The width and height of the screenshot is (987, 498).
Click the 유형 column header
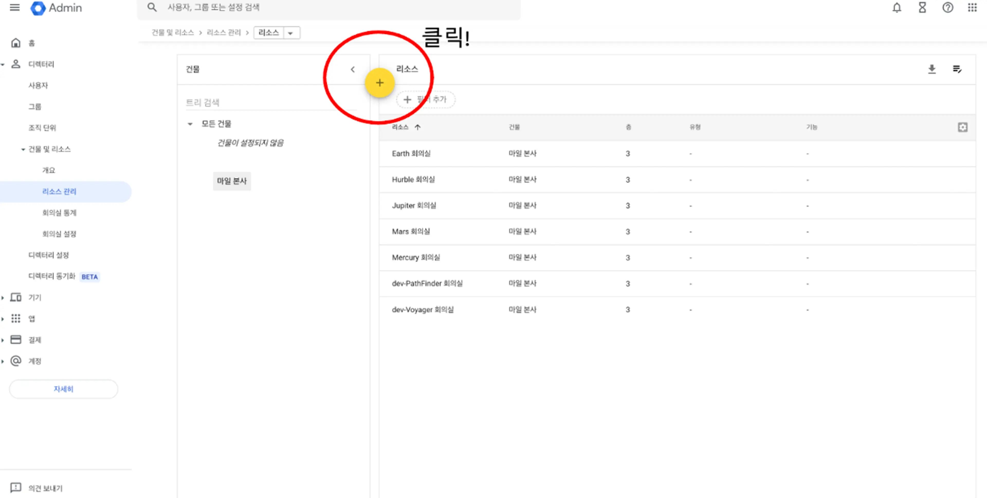(695, 127)
